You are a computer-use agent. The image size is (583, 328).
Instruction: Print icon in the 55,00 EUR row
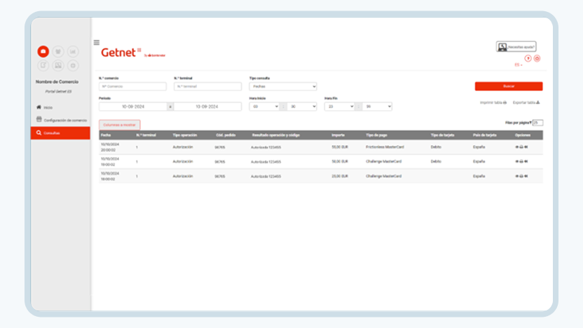pyautogui.click(x=521, y=147)
